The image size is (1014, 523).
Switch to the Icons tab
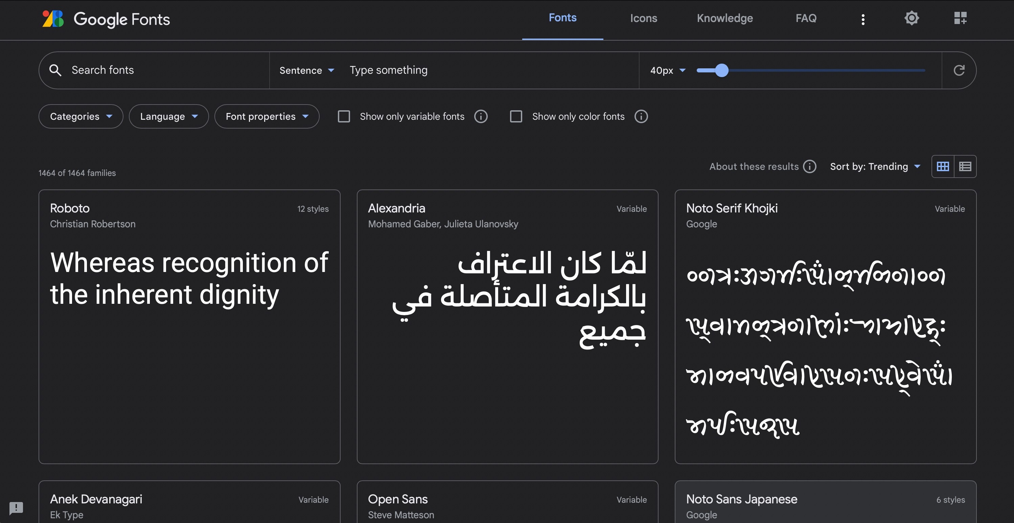tap(643, 18)
